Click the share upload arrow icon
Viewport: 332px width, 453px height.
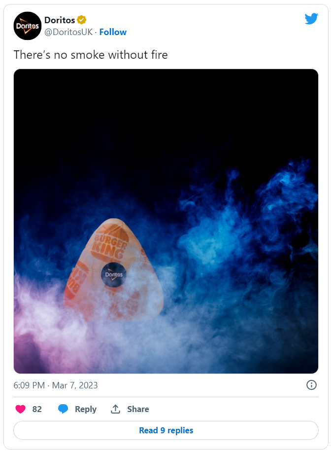point(115,409)
